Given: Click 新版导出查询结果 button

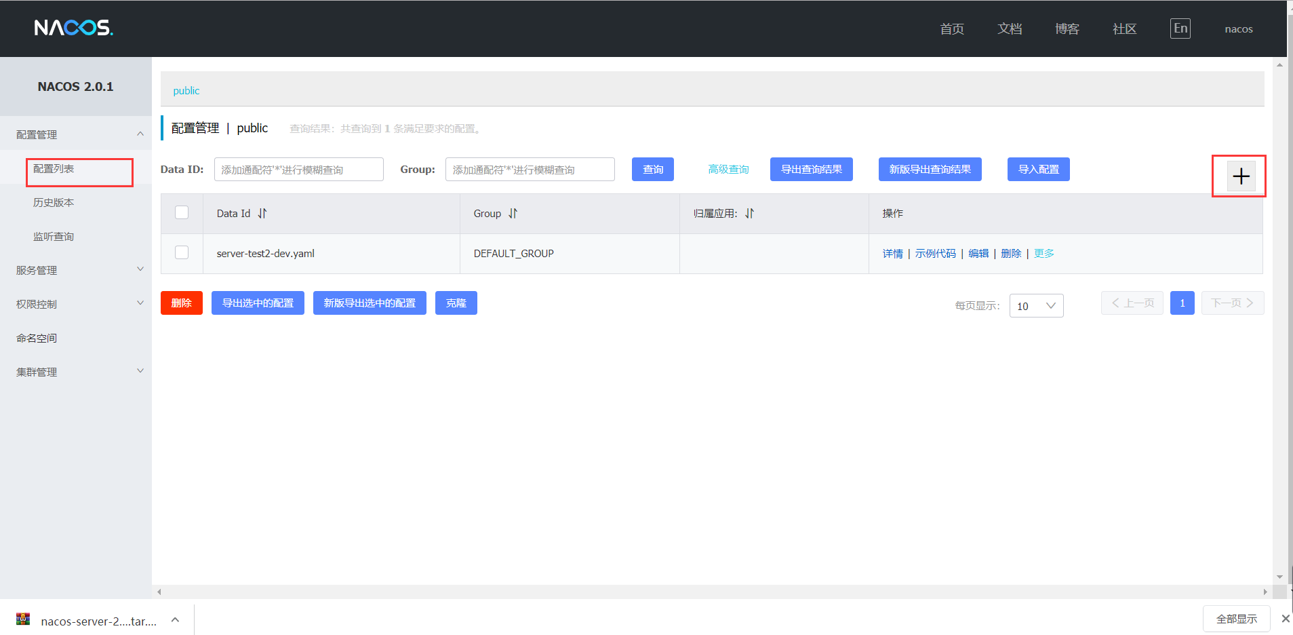Looking at the screenshot, I should tap(930, 170).
